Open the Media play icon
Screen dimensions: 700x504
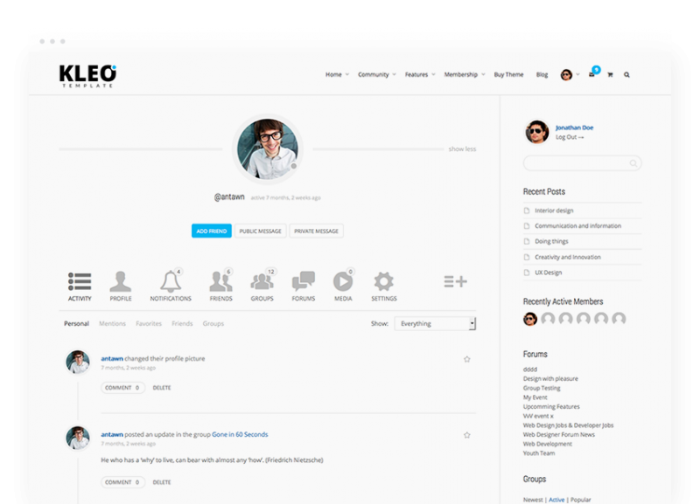pyautogui.click(x=342, y=281)
